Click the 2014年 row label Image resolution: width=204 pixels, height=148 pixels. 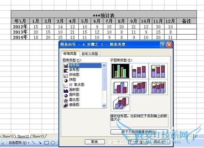20,37
